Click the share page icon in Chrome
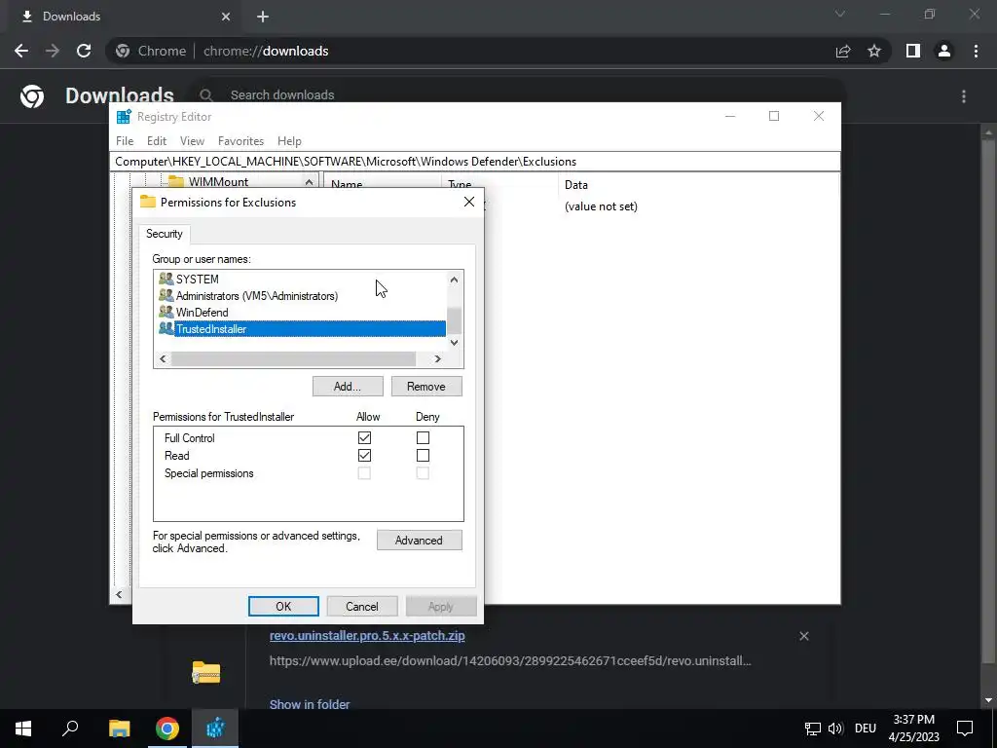This screenshot has width=997, height=748. tap(843, 51)
